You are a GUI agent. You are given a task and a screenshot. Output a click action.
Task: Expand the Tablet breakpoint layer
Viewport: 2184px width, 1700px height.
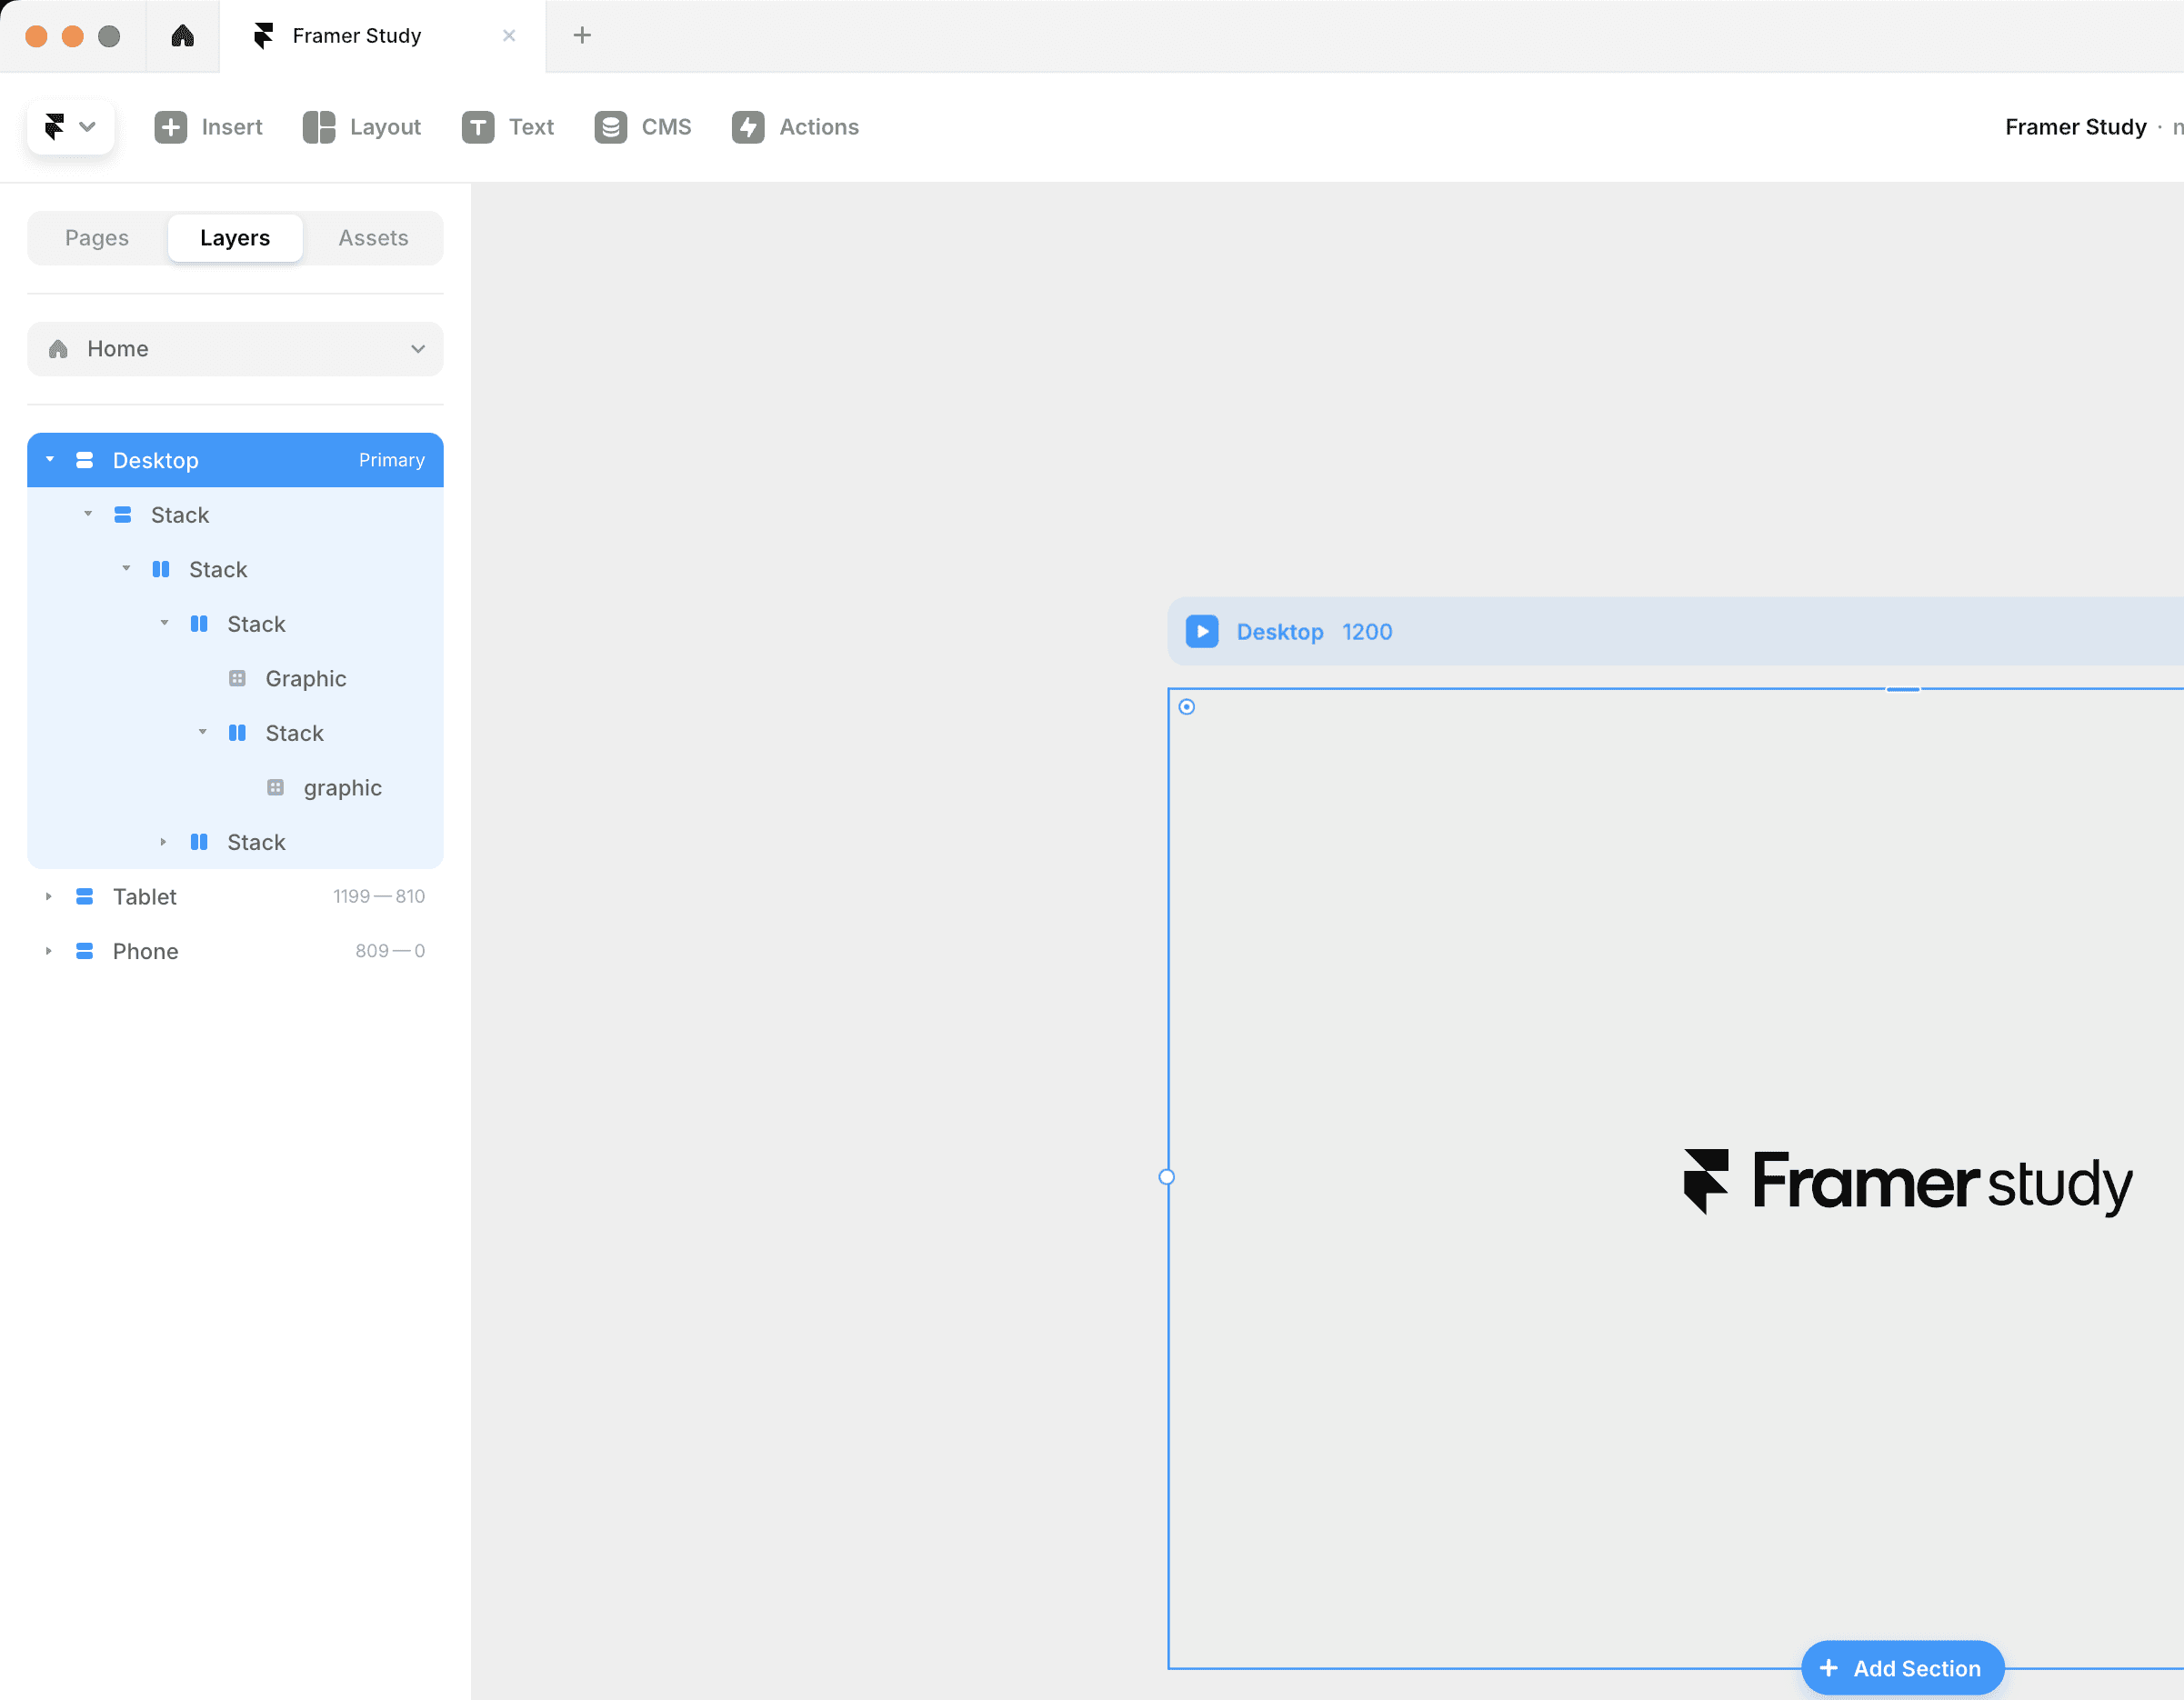(48, 897)
